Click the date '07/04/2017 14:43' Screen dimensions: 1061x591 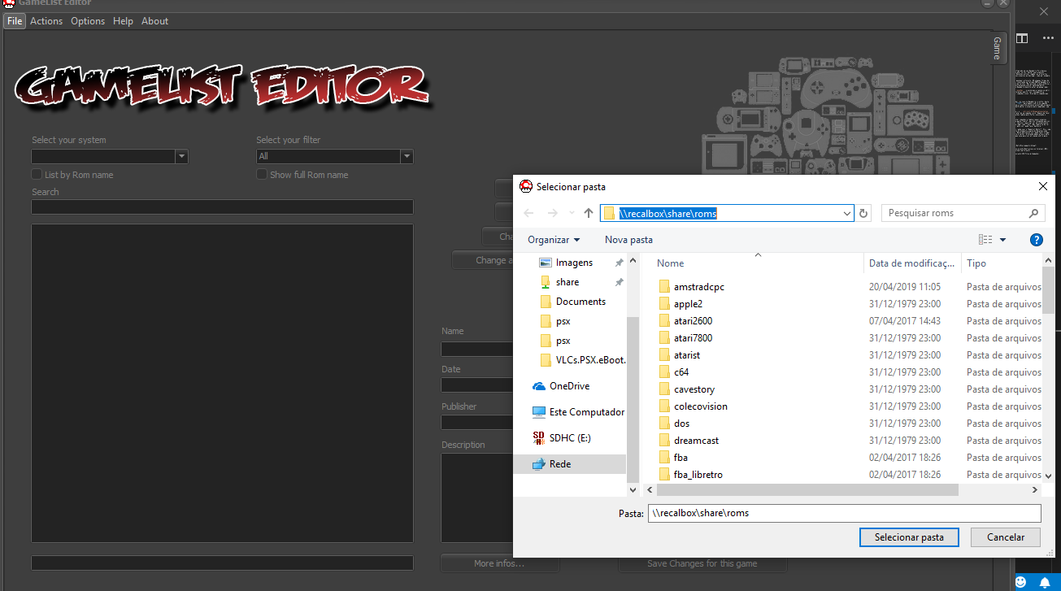coord(905,321)
